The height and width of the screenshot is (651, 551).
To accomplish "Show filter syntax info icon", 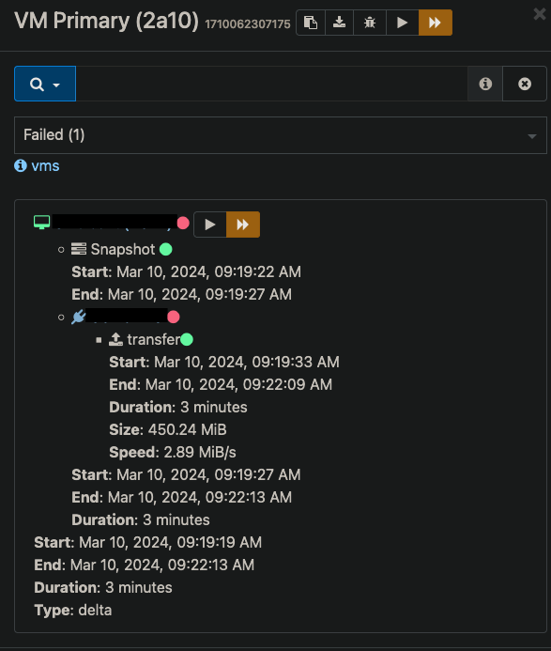I will (485, 84).
